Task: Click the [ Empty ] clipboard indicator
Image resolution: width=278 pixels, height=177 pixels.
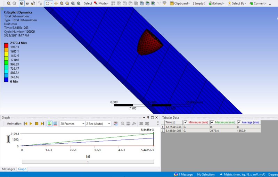Action: (199, 3)
